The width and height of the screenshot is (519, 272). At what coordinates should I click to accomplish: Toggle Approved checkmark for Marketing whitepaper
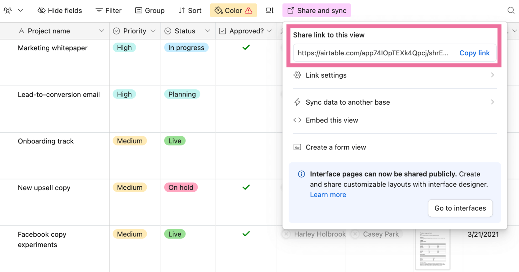[x=246, y=48]
